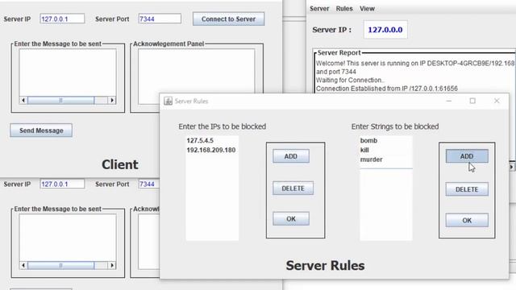Click right scroll arrow of Server Report panel

512,167
